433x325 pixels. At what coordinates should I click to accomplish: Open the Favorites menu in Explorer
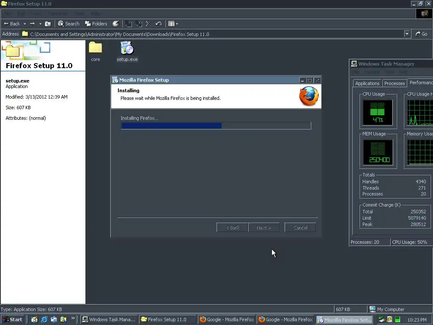57,14
